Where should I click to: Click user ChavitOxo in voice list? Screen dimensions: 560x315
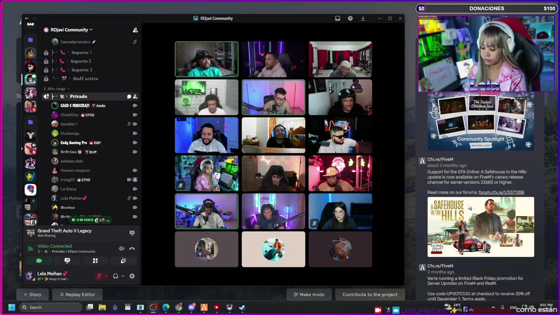(70, 115)
